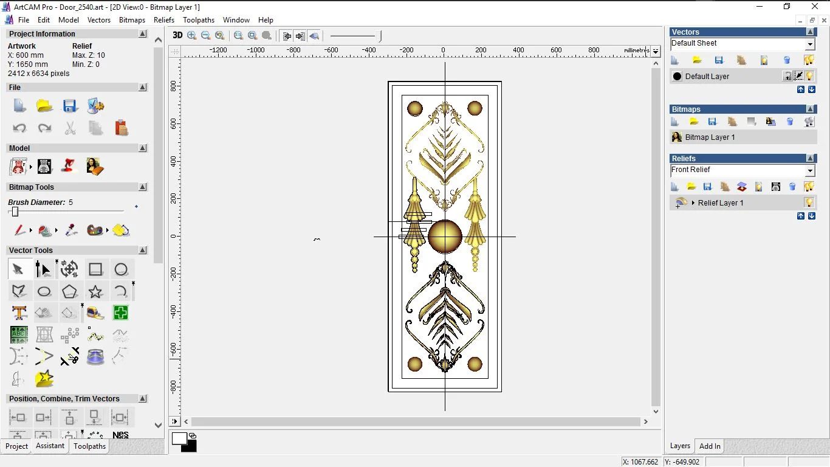Toggle Default Layer visibility light bulb

pos(809,76)
